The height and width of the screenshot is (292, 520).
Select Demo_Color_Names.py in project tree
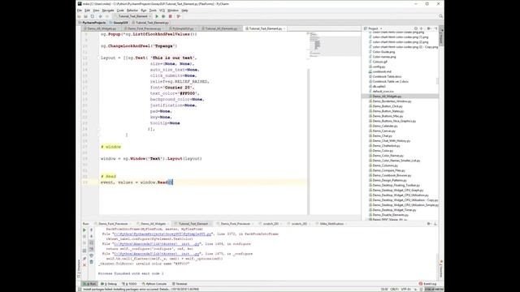tap(388, 156)
